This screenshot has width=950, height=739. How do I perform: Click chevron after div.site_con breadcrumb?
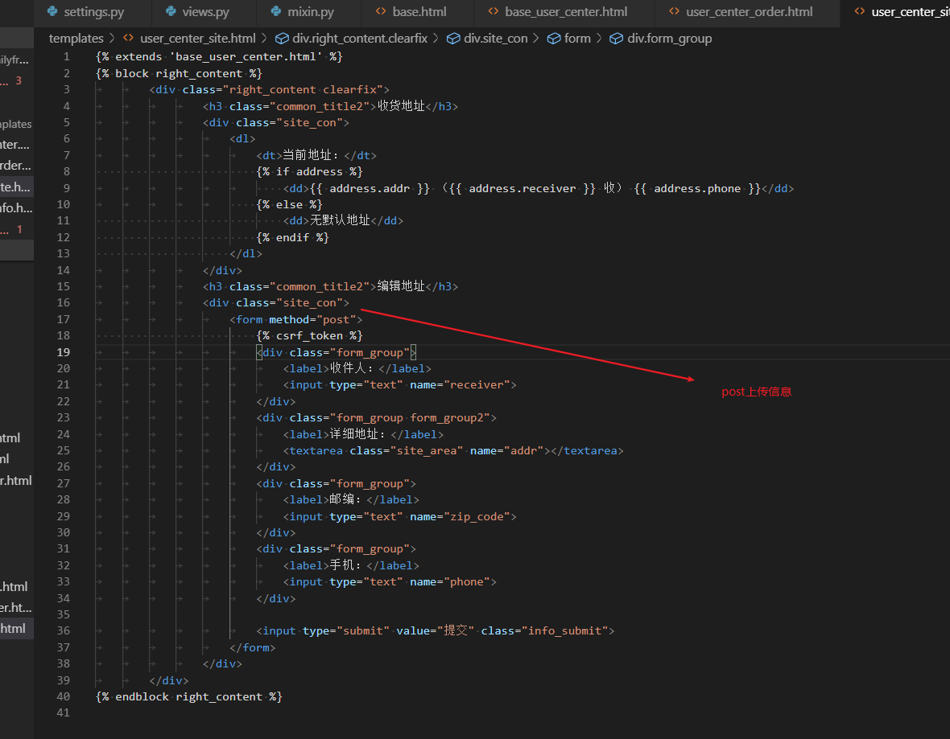pyautogui.click(x=536, y=38)
